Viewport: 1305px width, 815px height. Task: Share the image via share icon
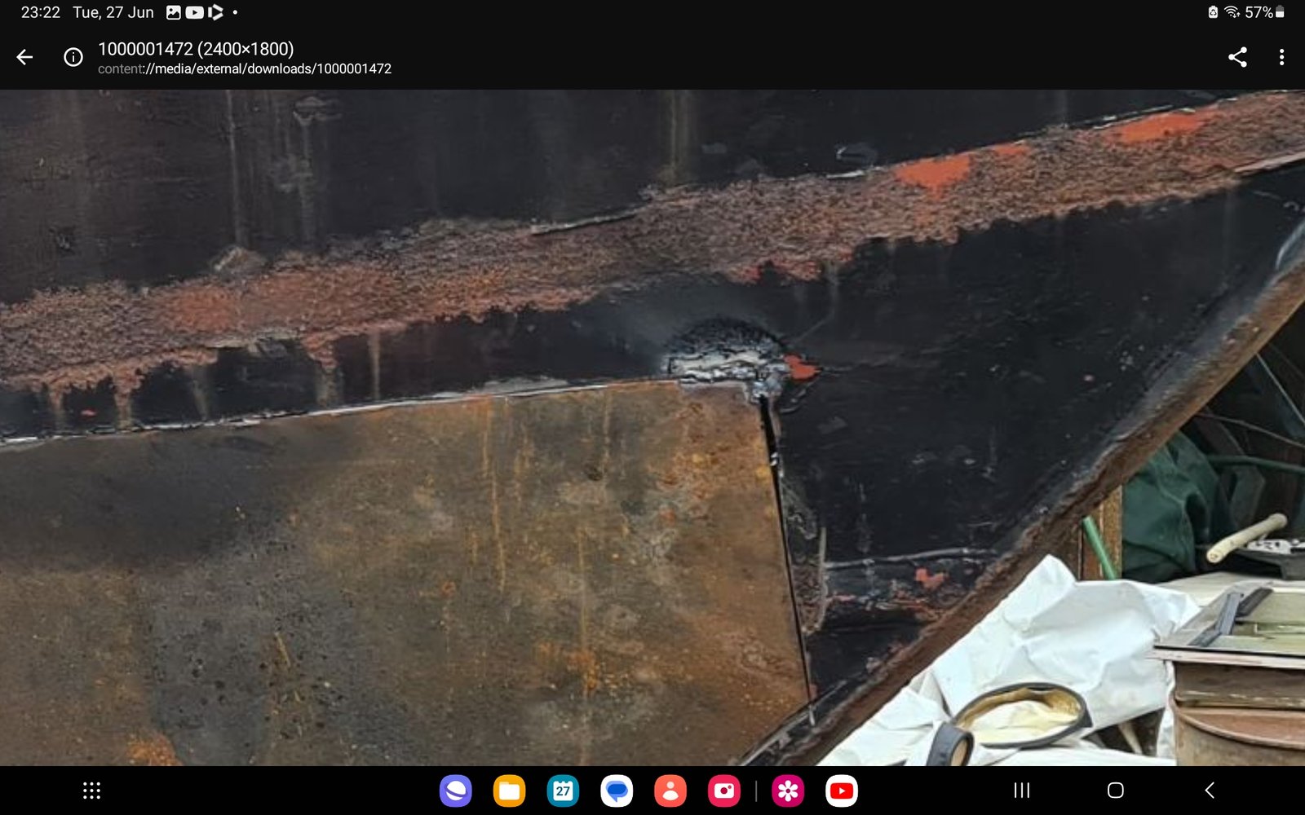coord(1237,57)
